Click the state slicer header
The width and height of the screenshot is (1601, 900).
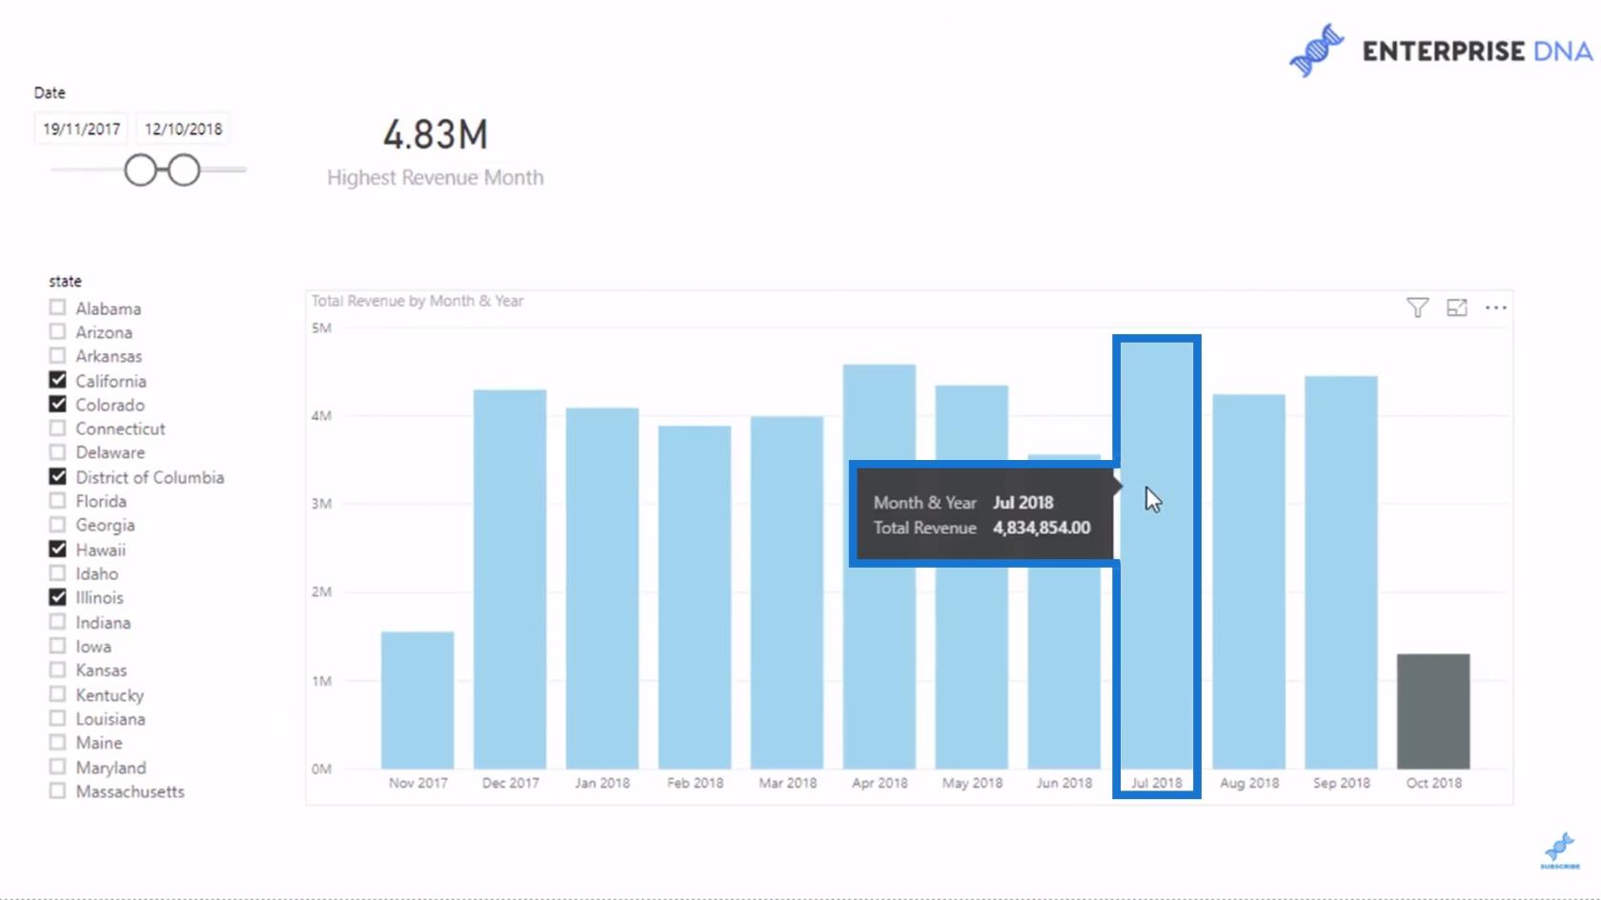point(65,281)
